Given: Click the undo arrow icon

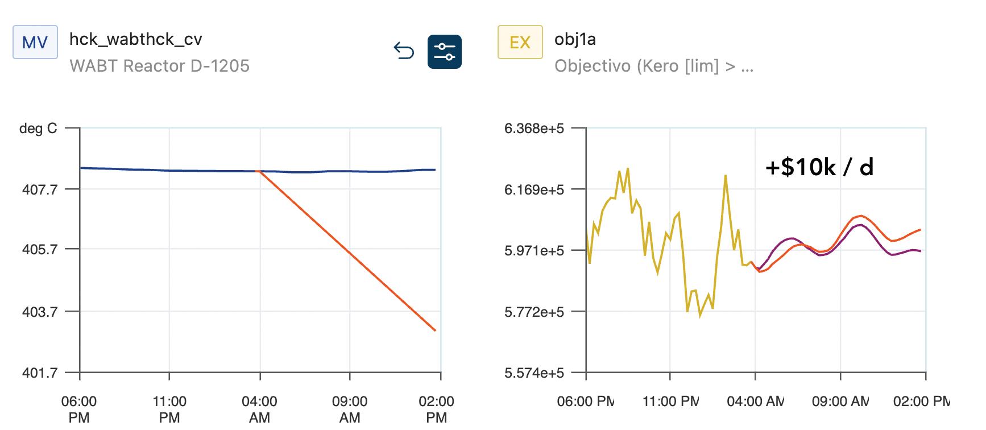Looking at the screenshot, I should [x=404, y=51].
